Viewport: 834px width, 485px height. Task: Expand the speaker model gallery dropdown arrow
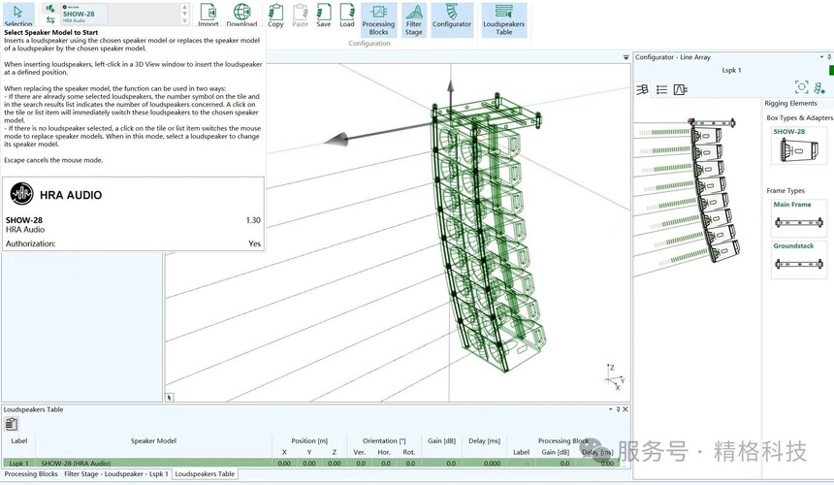click(184, 21)
